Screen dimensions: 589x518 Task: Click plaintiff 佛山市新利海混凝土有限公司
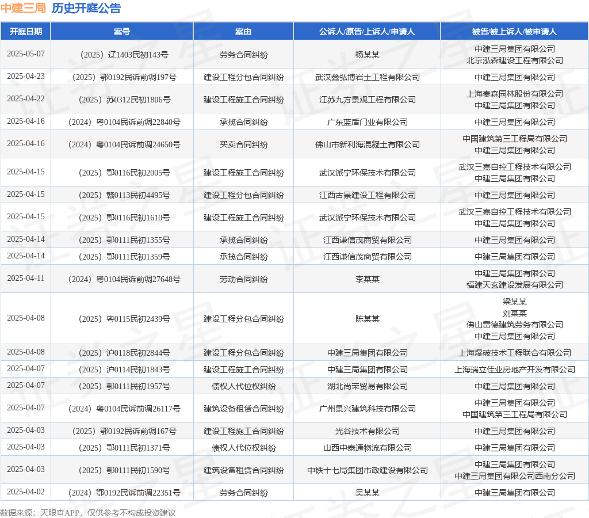pyautogui.click(x=367, y=144)
